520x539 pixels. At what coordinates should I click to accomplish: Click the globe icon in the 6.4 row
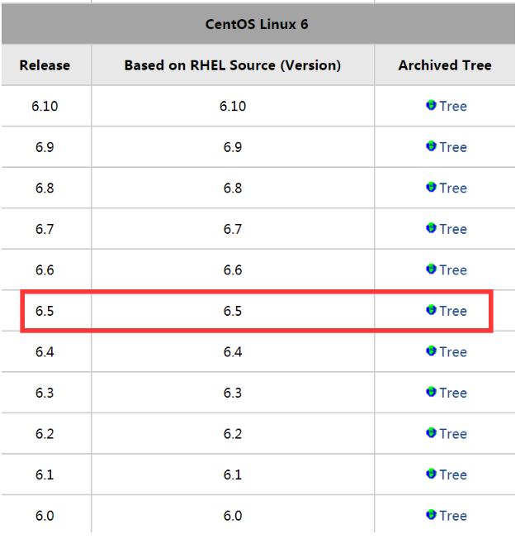tap(431, 351)
